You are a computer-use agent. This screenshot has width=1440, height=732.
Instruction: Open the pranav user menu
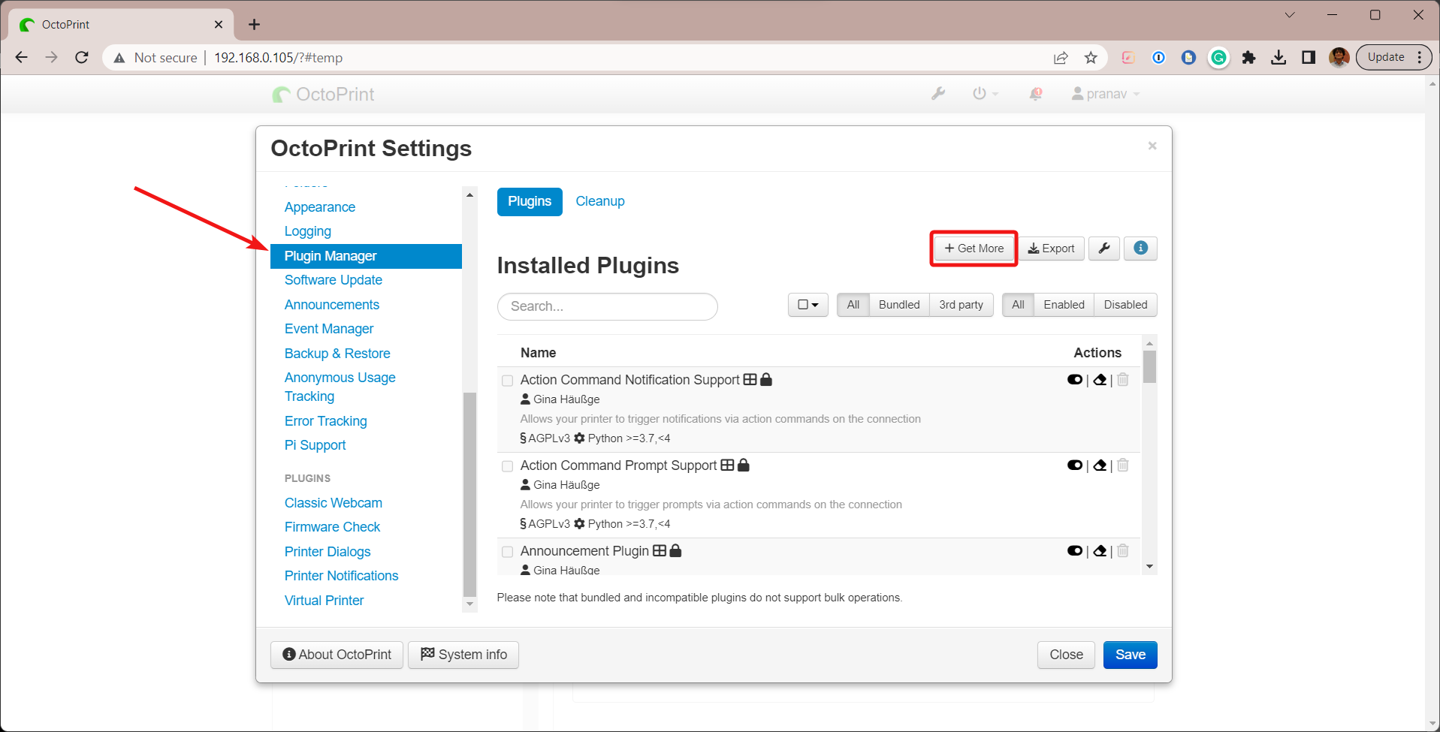click(x=1106, y=94)
